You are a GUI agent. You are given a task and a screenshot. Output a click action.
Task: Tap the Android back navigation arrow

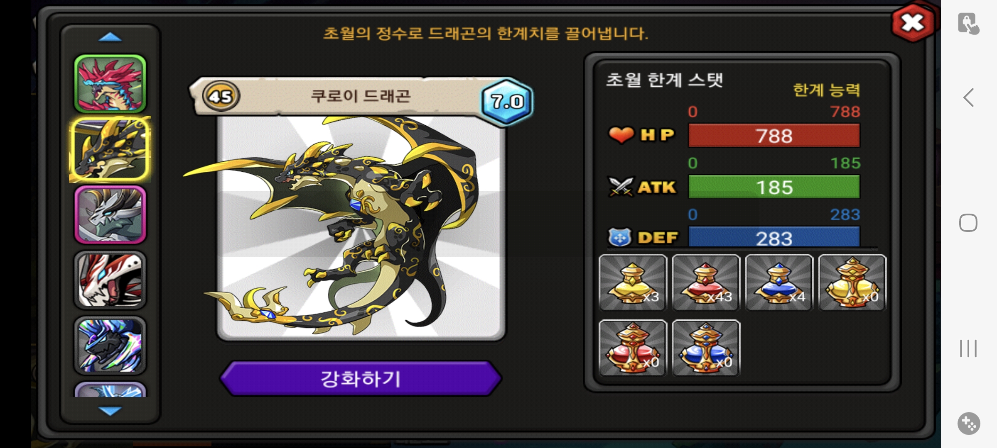pos(968,98)
